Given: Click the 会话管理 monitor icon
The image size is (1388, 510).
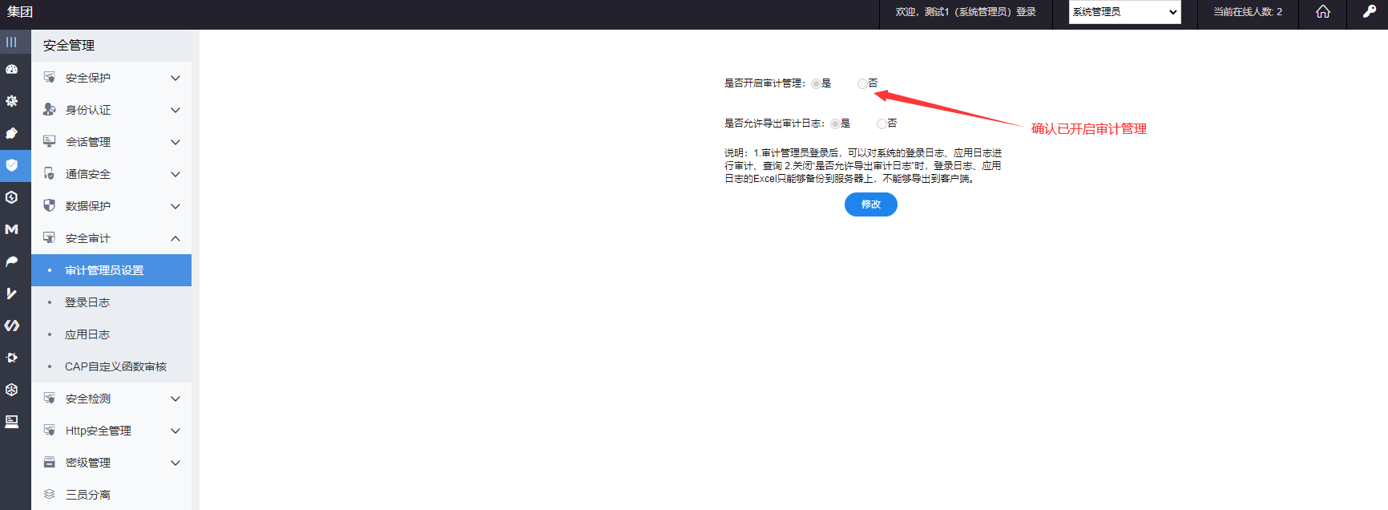Looking at the screenshot, I should click(x=49, y=141).
